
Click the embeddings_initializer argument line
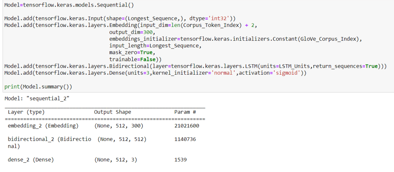(236, 39)
